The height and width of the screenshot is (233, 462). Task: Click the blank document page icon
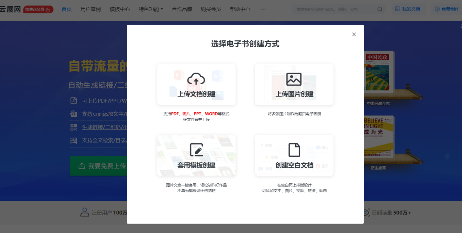click(294, 150)
